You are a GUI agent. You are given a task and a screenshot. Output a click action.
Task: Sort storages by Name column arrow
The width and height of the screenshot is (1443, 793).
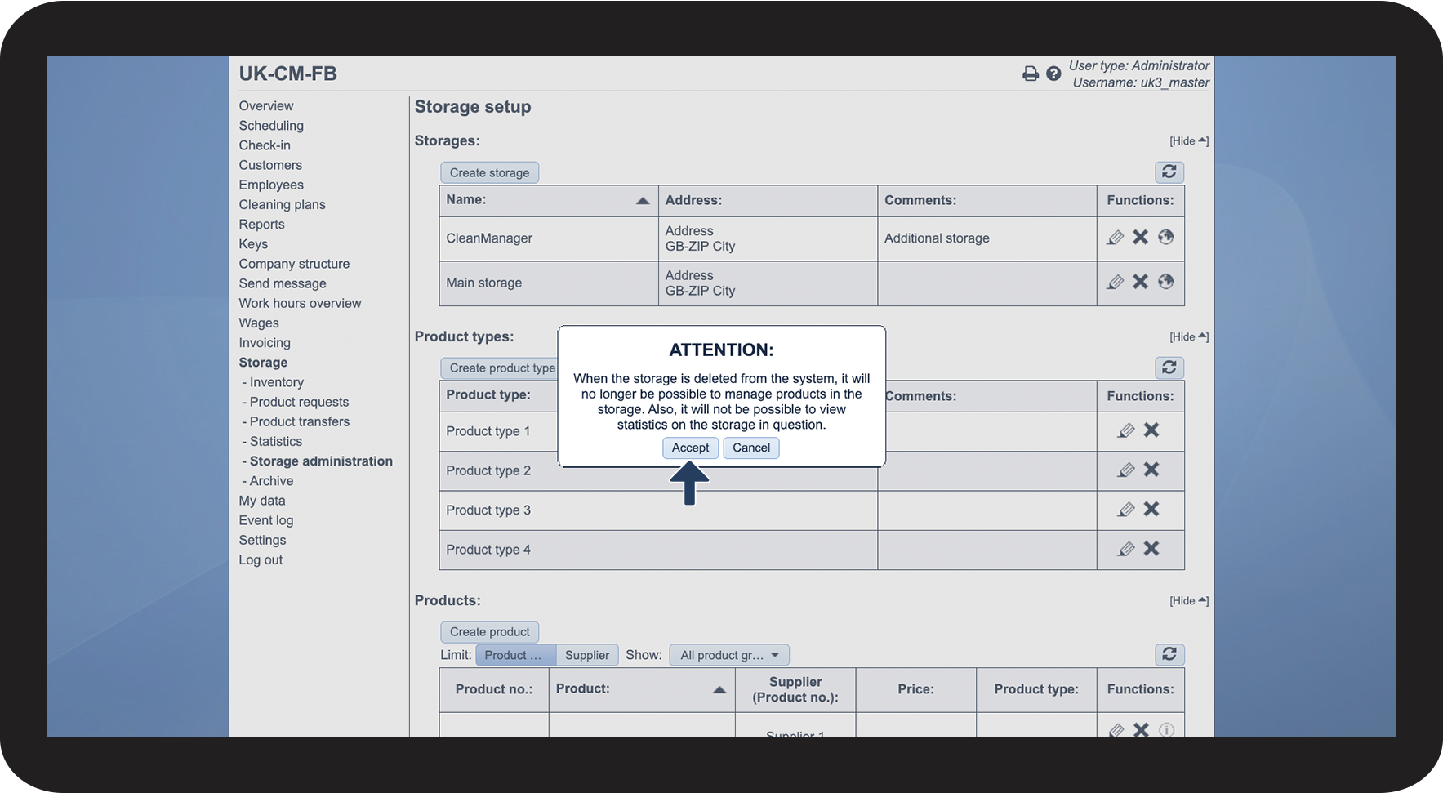point(643,201)
